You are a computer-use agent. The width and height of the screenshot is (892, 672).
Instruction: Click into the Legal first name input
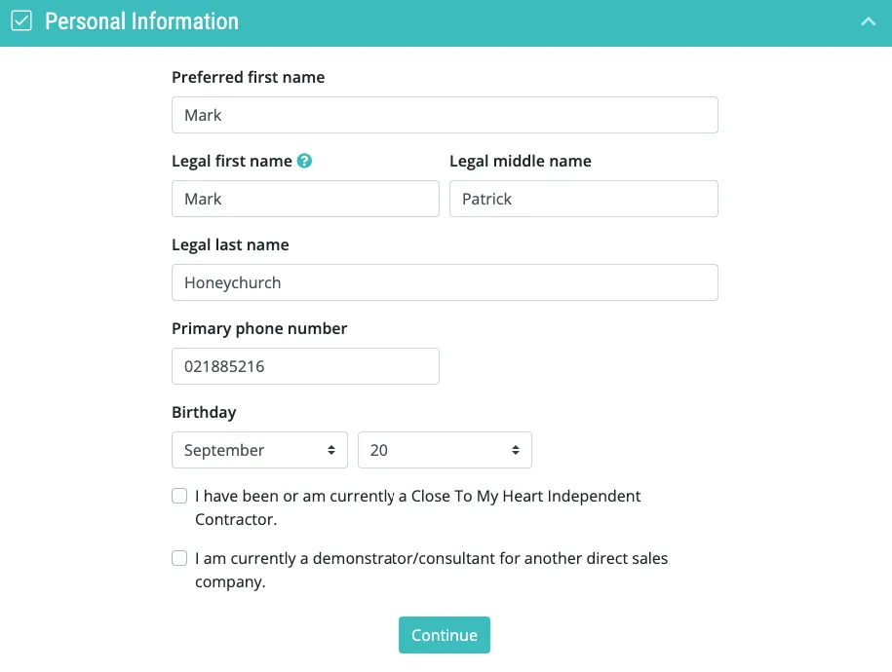[305, 199]
